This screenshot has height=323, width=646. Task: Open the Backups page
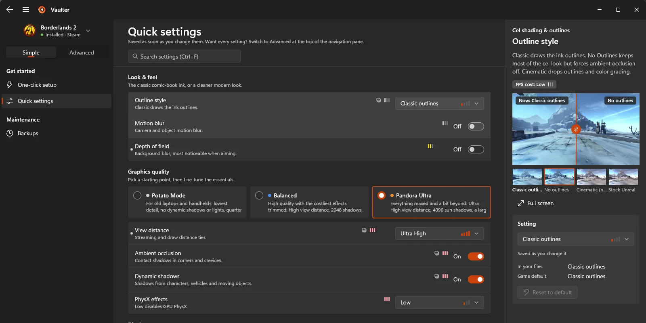[57, 133]
